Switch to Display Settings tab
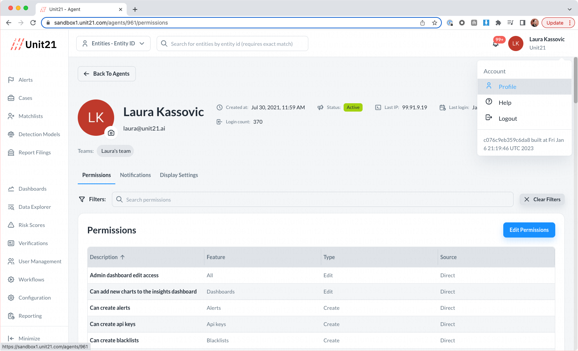 [179, 175]
